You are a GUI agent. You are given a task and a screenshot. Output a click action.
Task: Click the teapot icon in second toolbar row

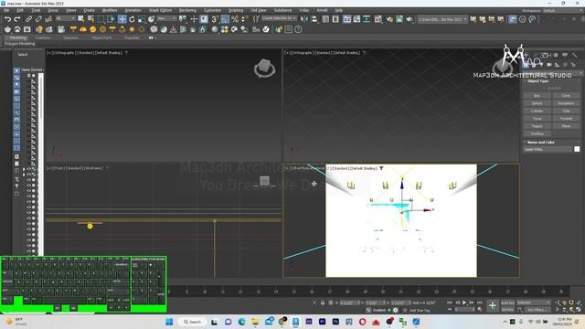click(7, 29)
